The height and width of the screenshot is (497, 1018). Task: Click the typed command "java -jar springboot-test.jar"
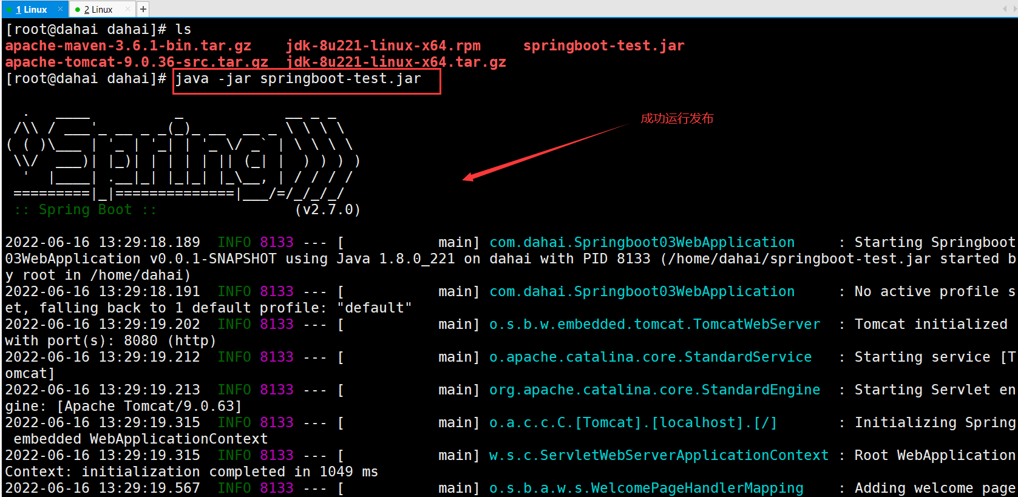[298, 79]
